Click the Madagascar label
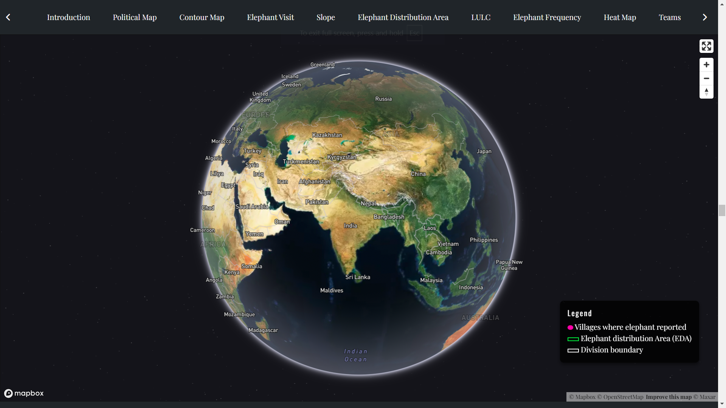Screen dimensions: 726x408 [263, 330]
